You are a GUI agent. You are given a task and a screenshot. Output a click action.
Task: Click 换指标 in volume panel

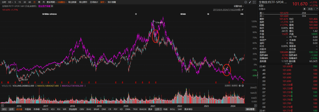235,86
